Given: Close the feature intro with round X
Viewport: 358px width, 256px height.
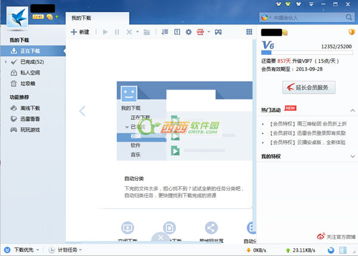Looking at the screenshot, I should (x=161, y=238).
